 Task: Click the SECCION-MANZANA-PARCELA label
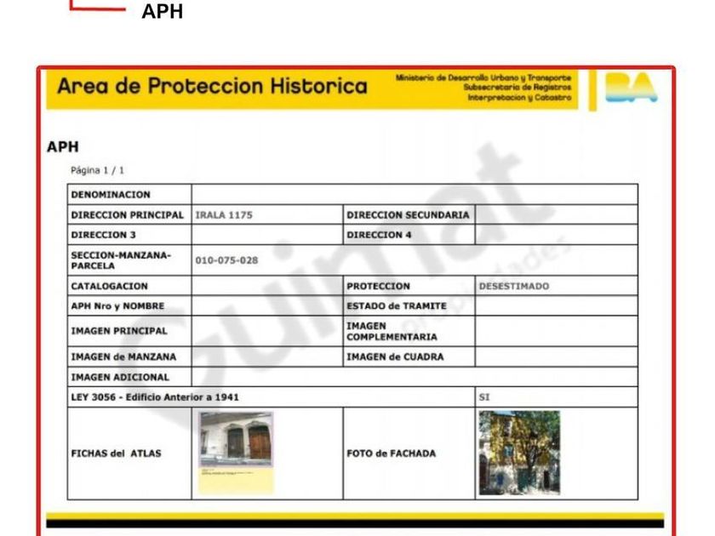(x=121, y=260)
